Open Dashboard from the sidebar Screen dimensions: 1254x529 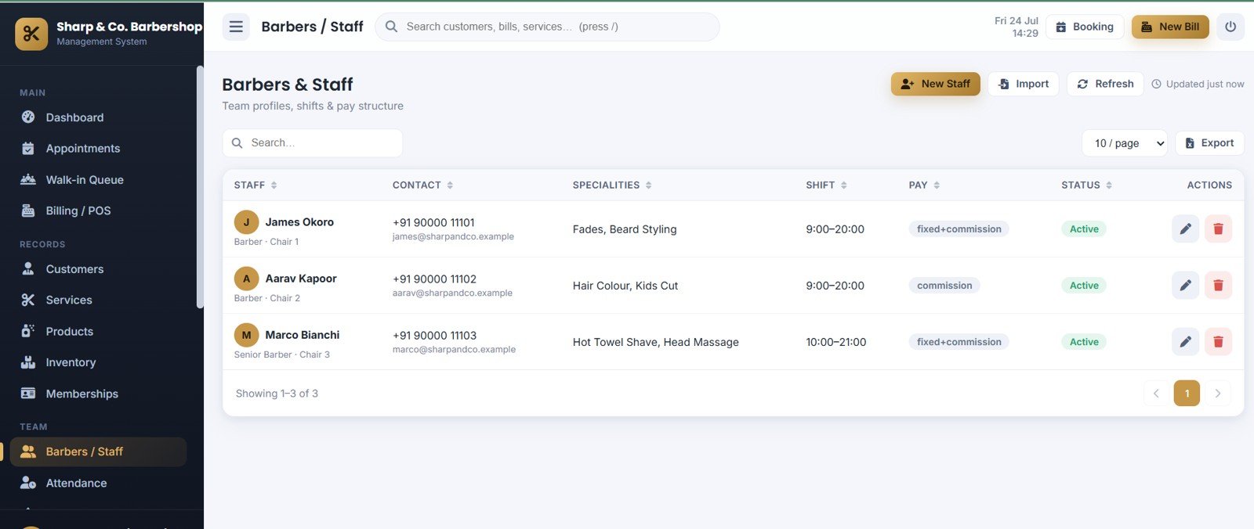pyautogui.click(x=98, y=117)
